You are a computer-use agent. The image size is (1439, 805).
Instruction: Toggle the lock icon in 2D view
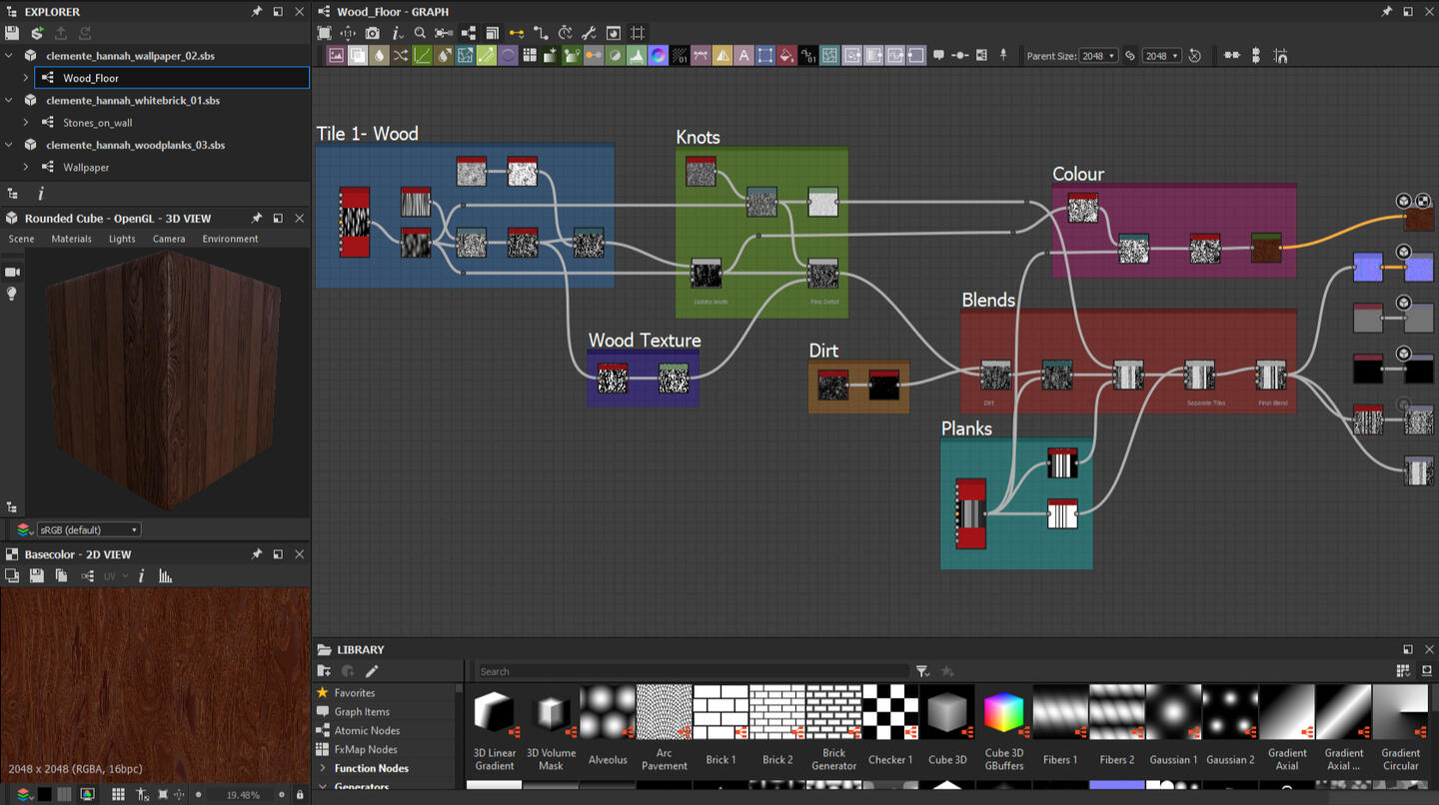click(299, 795)
